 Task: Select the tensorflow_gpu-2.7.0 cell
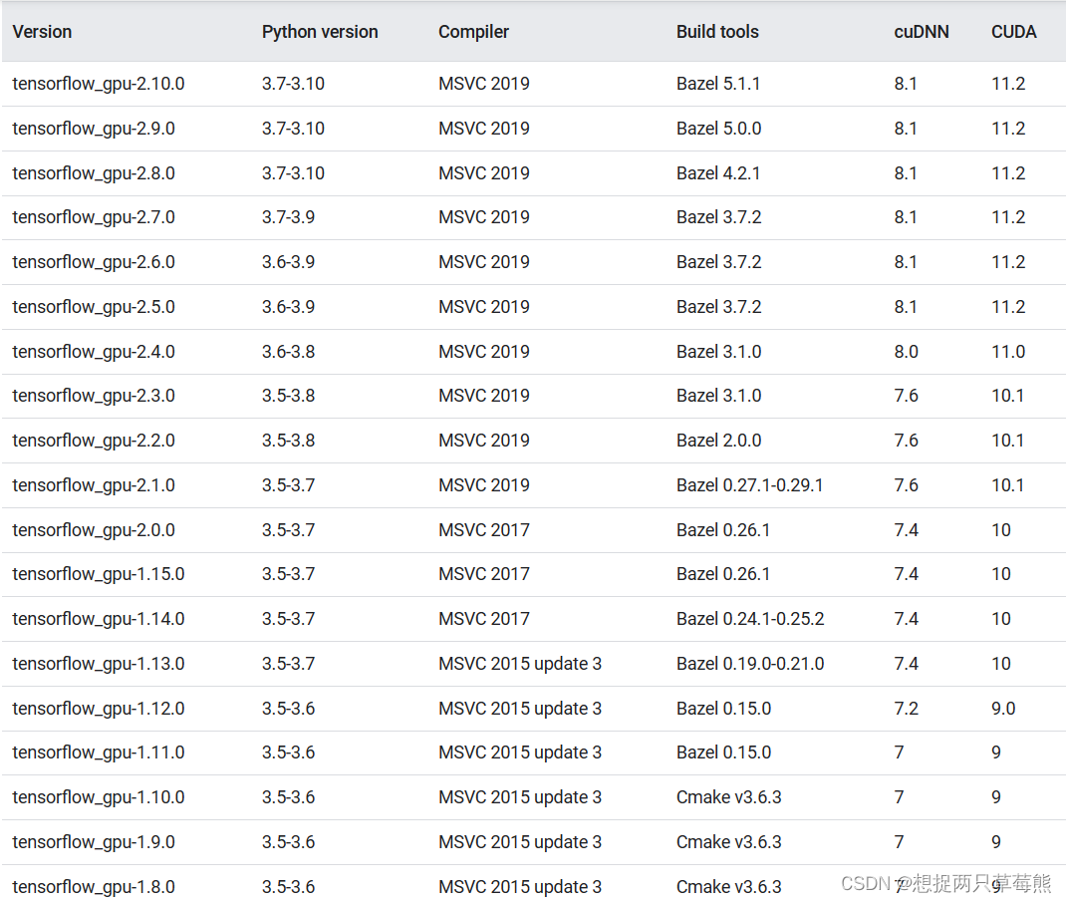(94, 217)
